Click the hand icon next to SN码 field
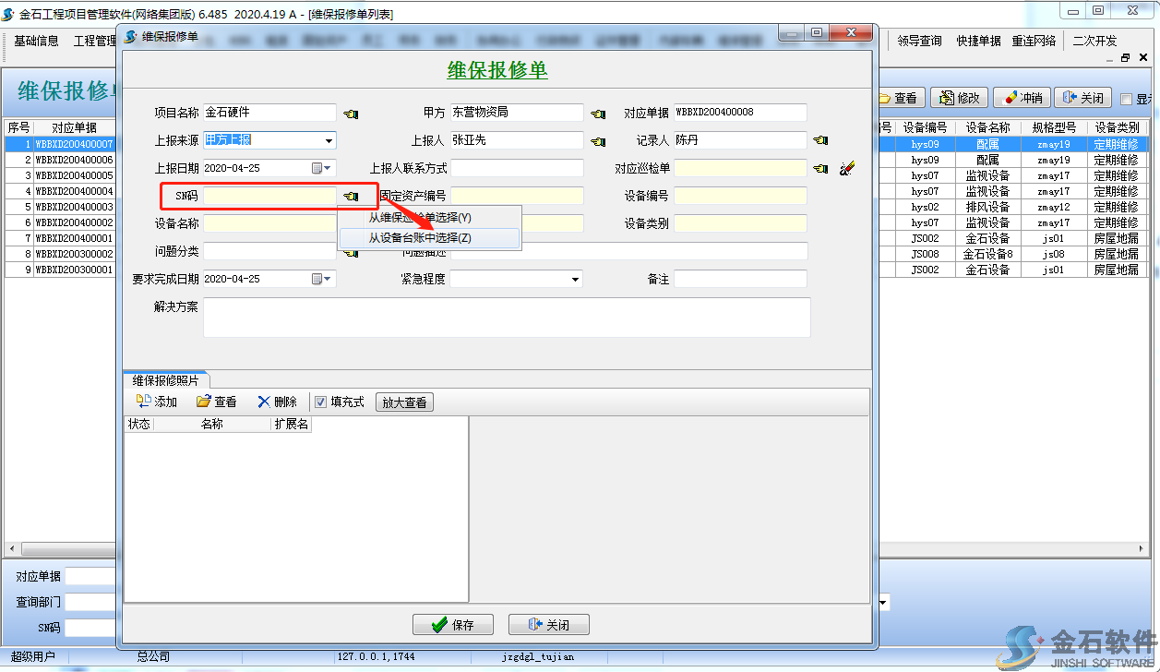 (x=351, y=197)
